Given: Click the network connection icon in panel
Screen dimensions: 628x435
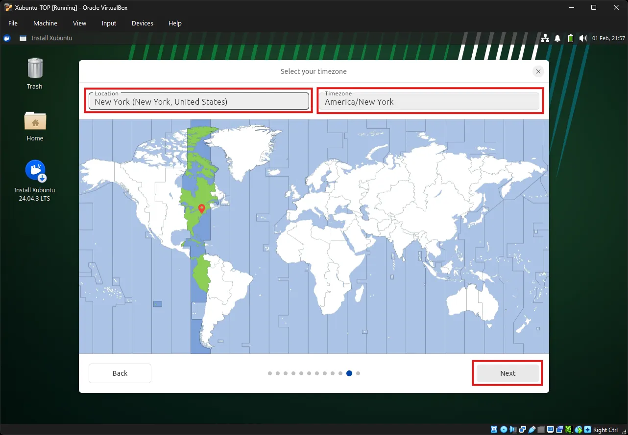Looking at the screenshot, I should click(545, 38).
